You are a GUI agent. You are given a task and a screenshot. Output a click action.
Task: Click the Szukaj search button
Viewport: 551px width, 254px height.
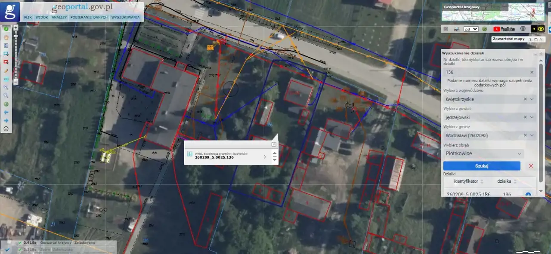coord(482,166)
